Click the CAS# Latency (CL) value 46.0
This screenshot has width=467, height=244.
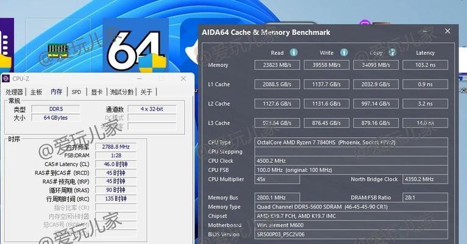coord(116,164)
